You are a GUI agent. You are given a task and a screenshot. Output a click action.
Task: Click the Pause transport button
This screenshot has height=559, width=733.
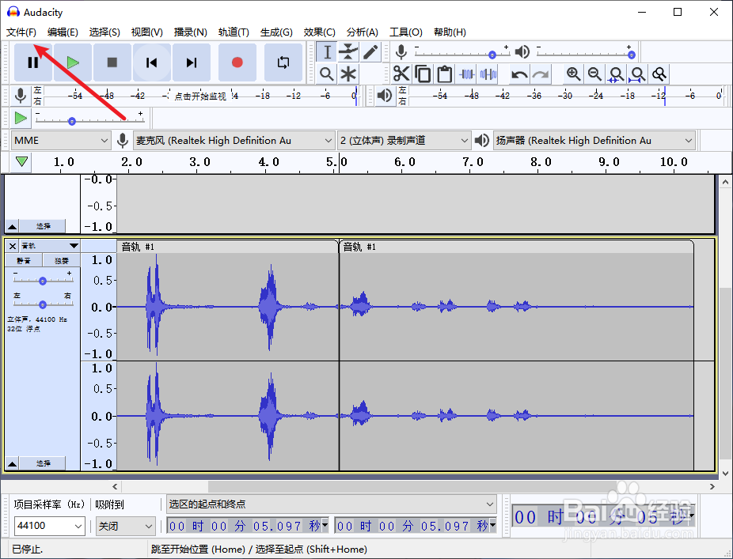[32, 62]
